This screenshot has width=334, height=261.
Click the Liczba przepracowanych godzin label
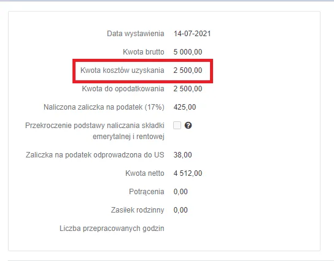pyautogui.click(x=112, y=229)
